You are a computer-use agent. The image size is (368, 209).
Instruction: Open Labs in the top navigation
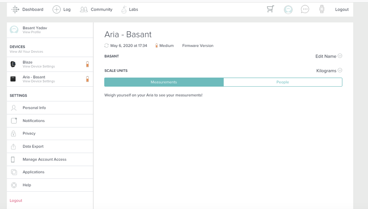click(134, 9)
